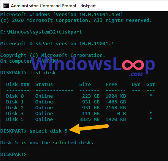The image size is (168, 161).
Task: Click the title 'Administrator: Command Prompt - diskpart'
Action: point(53,6)
